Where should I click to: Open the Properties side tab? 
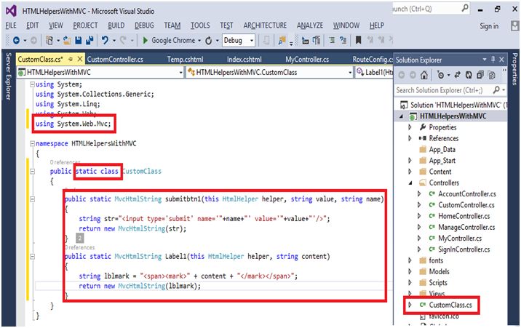(514, 69)
